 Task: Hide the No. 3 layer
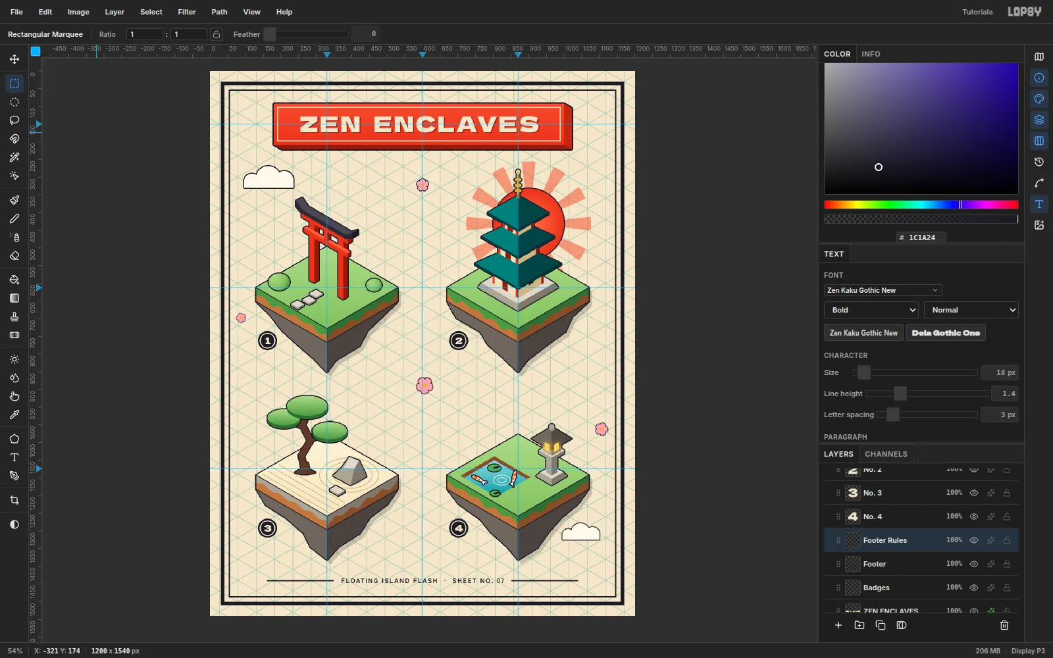point(974,493)
